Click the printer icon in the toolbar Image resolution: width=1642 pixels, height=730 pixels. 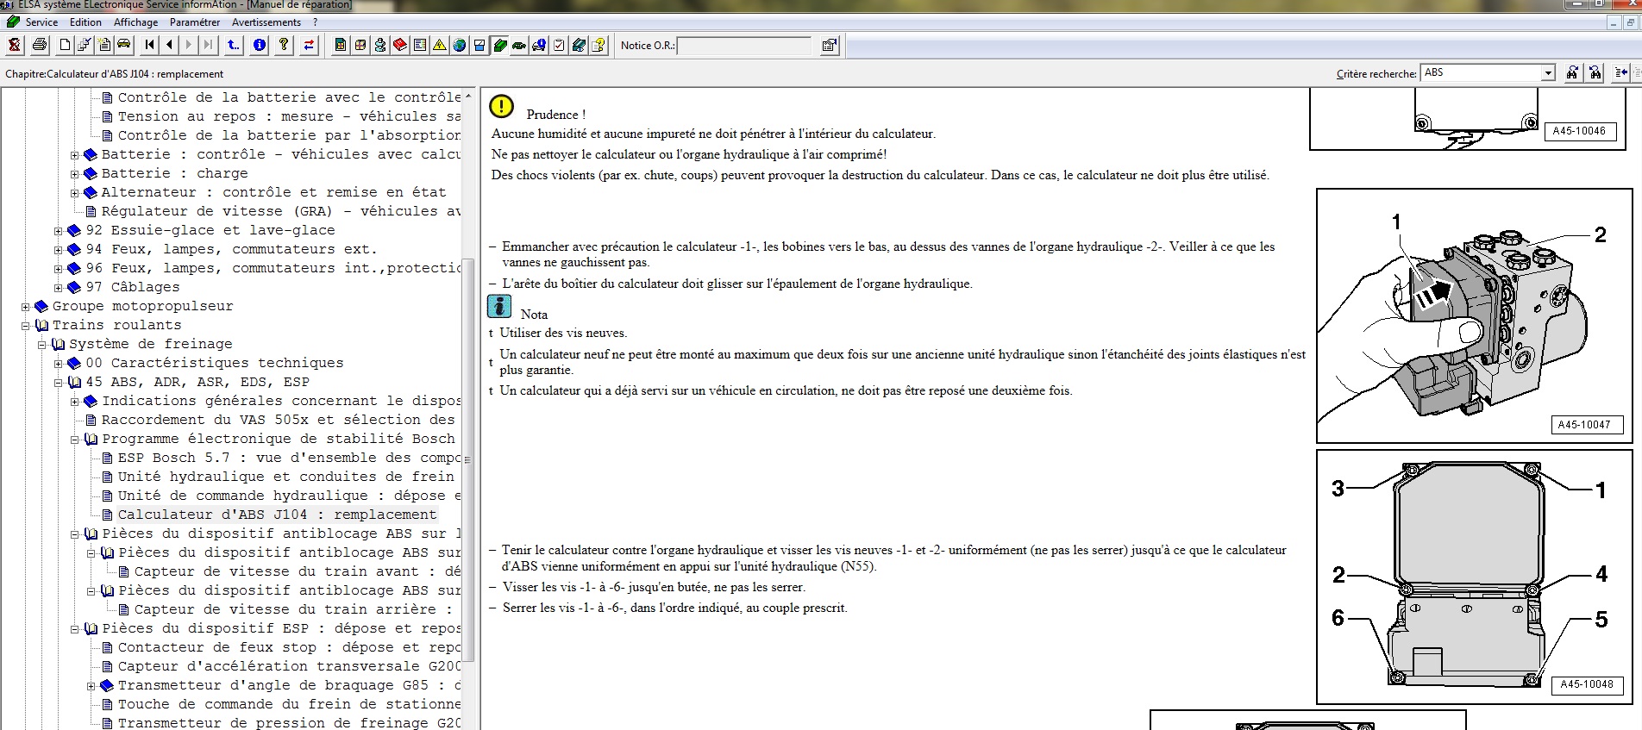pos(39,46)
